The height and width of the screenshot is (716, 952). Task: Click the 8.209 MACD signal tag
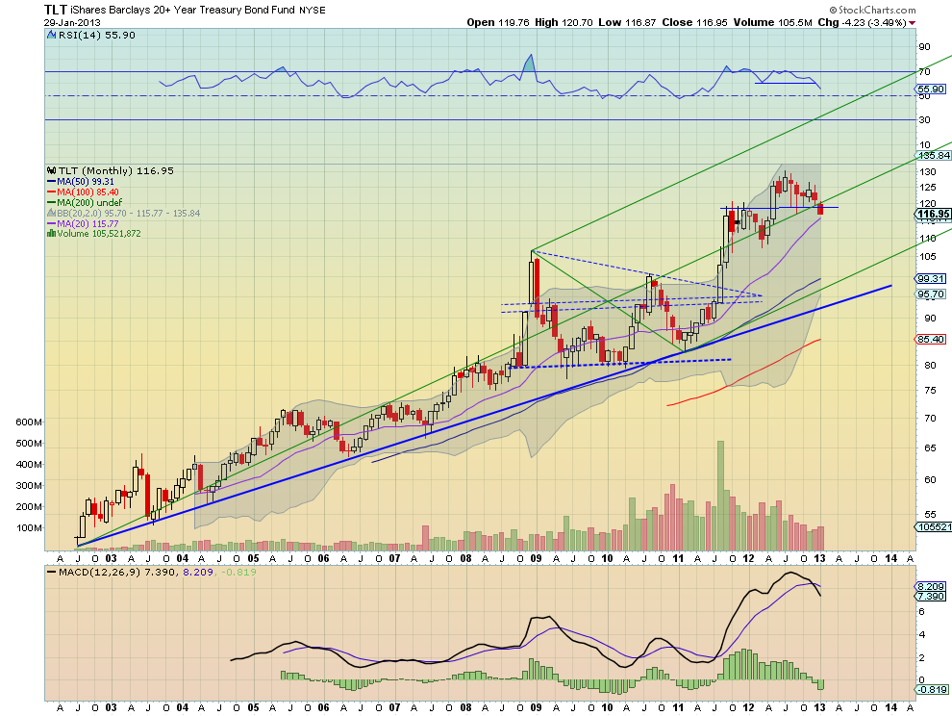pos(931,586)
